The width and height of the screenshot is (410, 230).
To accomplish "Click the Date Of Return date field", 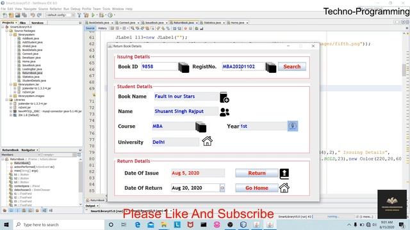I will [195, 188].
